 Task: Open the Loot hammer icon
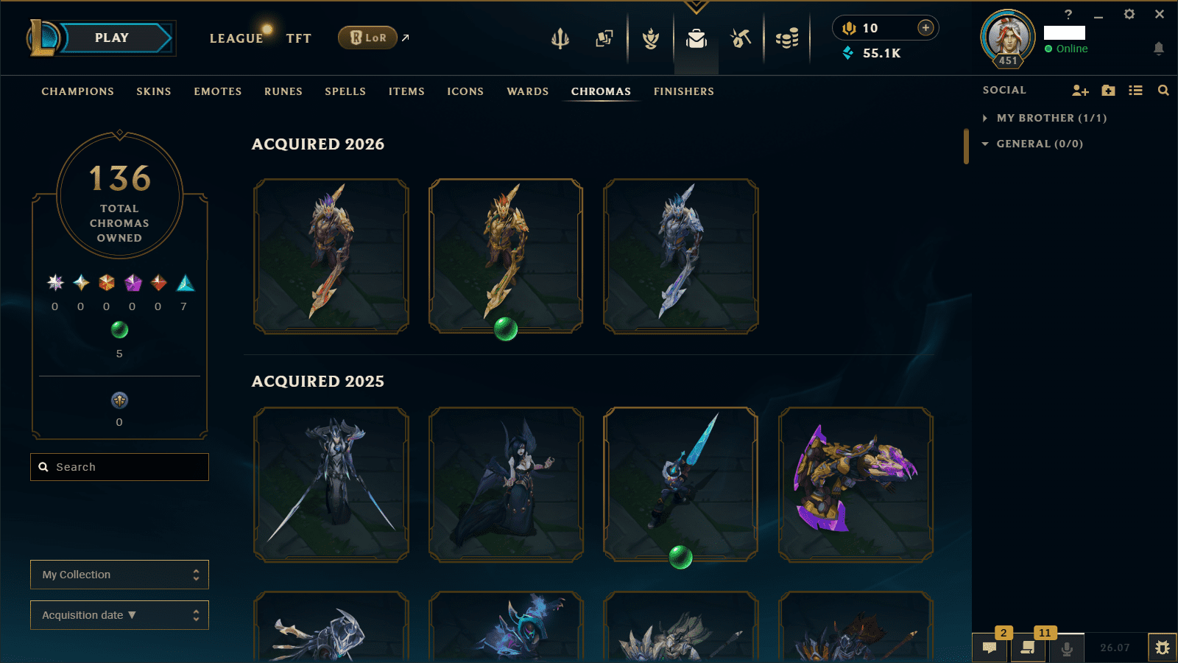click(x=741, y=38)
